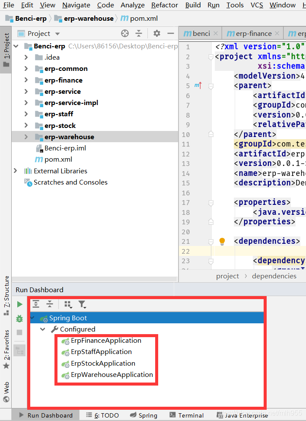Open the Web tool window sidebar tab
The image size is (306, 421).
pos(6,392)
